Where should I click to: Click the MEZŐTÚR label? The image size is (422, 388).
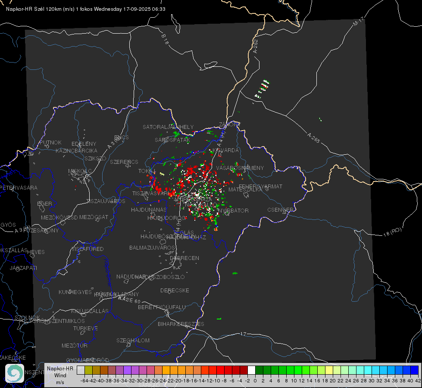pyautogui.click(x=75, y=345)
